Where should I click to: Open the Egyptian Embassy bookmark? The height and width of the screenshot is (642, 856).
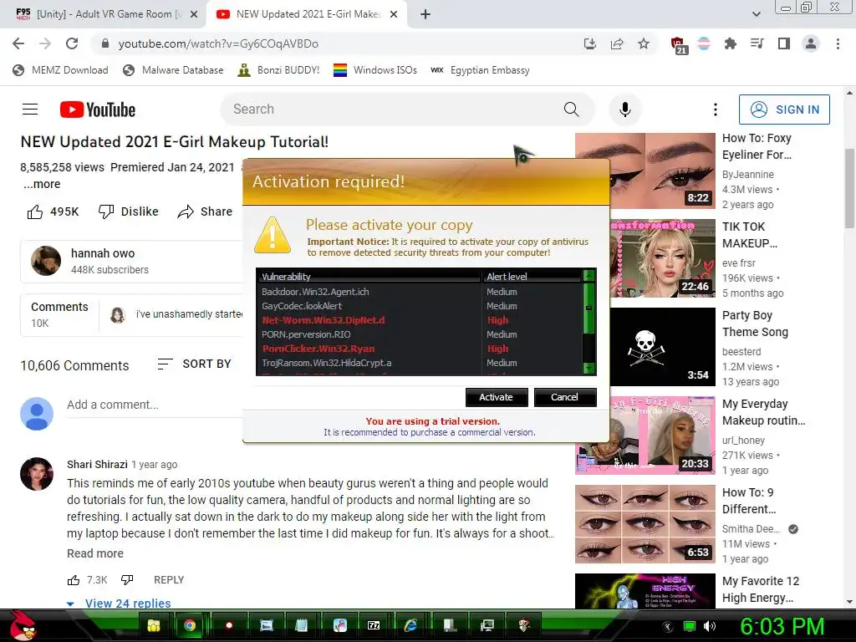click(480, 70)
